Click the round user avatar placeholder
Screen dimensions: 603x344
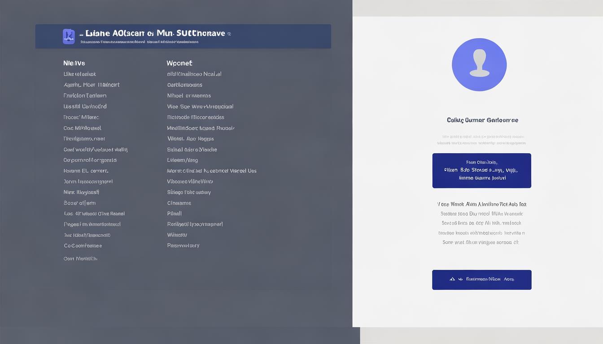point(479,64)
